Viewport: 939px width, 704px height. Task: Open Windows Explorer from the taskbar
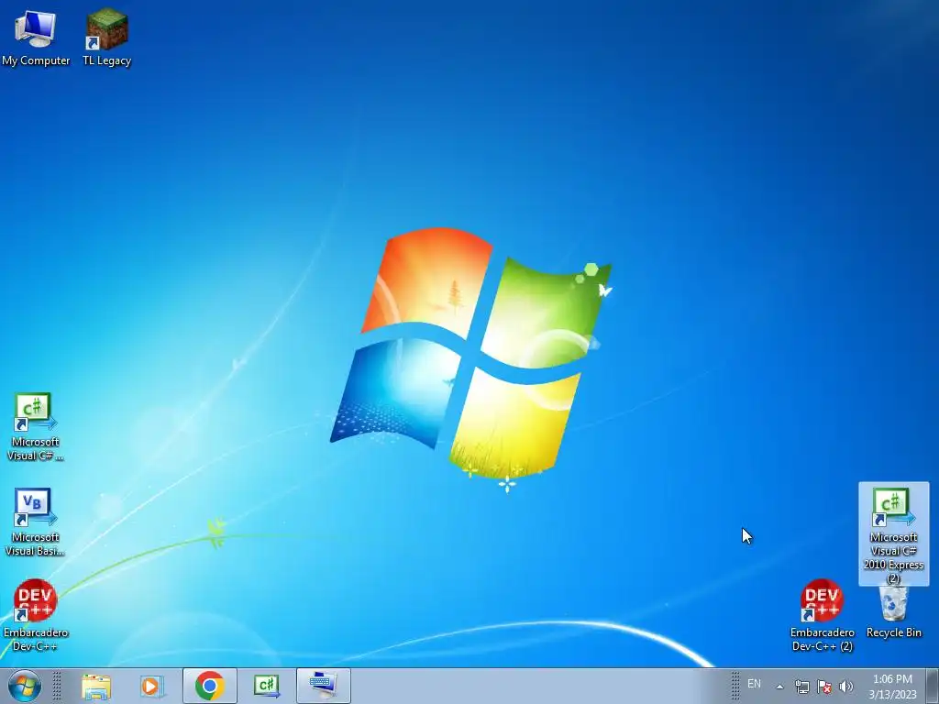coord(96,686)
